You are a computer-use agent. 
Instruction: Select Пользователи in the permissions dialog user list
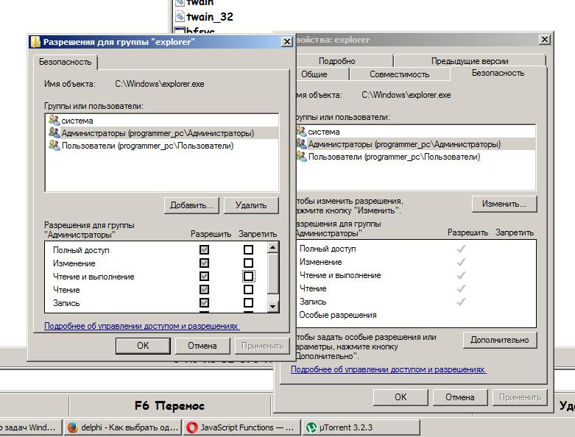tap(162, 146)
